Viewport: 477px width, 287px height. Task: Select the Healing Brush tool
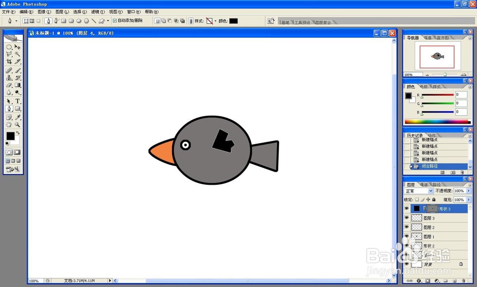click(9, 70)
